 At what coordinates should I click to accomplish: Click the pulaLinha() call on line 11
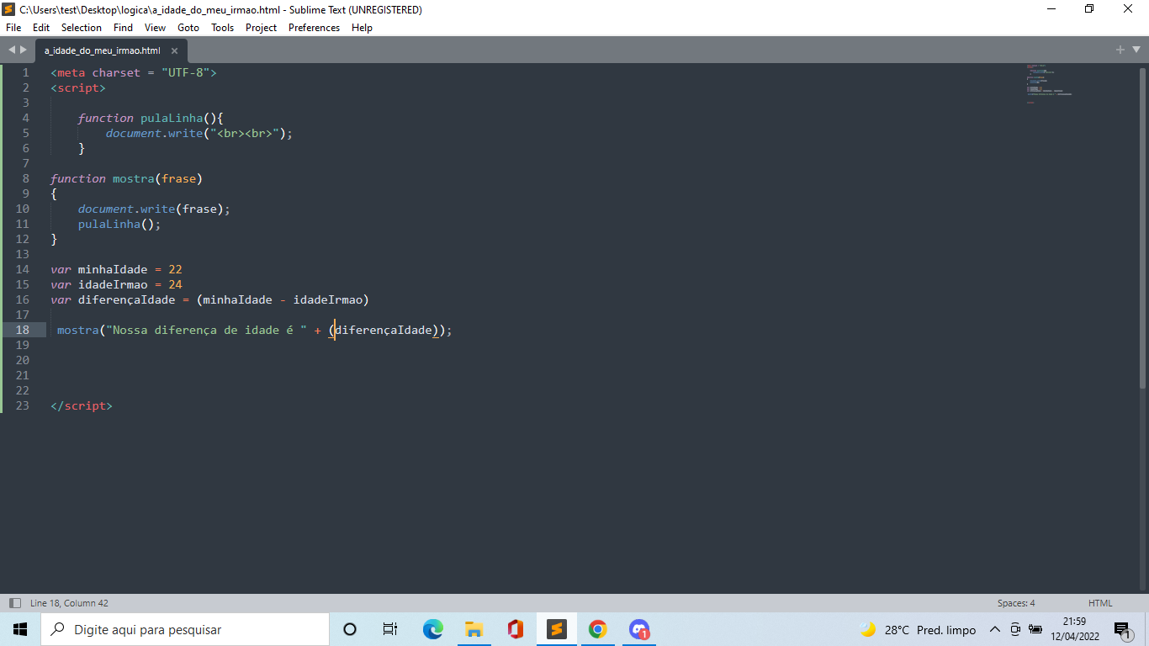(119, 224)
